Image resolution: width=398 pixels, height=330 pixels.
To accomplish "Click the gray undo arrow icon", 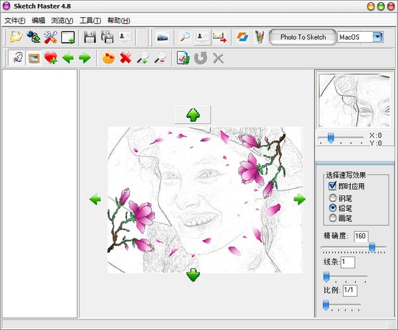I will click(201, 58).
